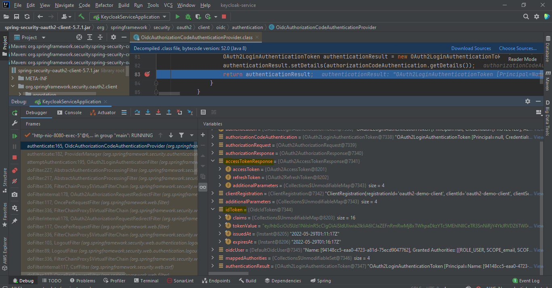Select opened file in Project panel target icon

click(x=79, y=37)
